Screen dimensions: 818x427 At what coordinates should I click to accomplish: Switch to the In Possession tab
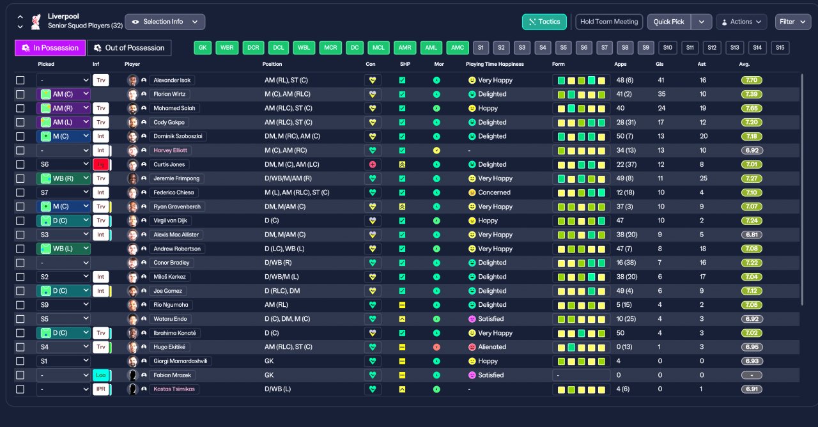point(50,48)
